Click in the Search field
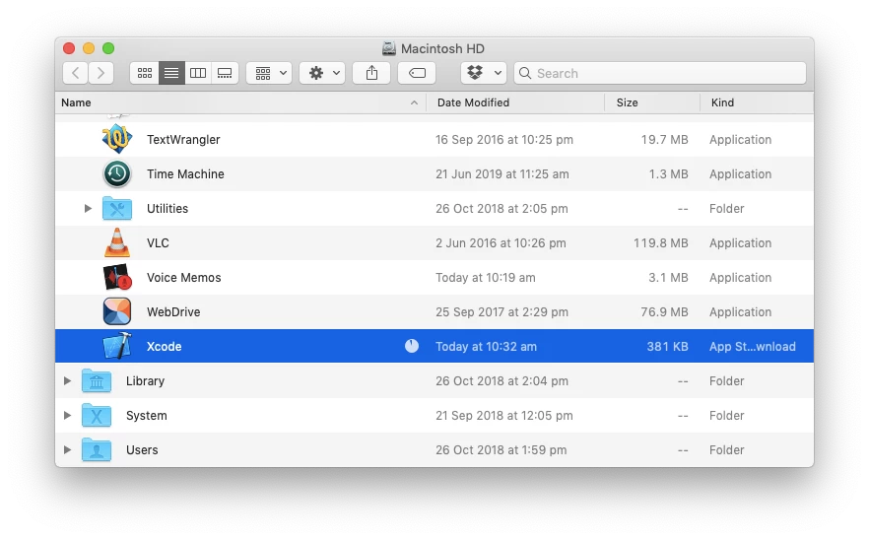 [660, 73]
